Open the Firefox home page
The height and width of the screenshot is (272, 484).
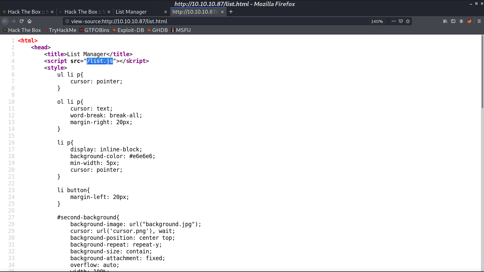29,21
